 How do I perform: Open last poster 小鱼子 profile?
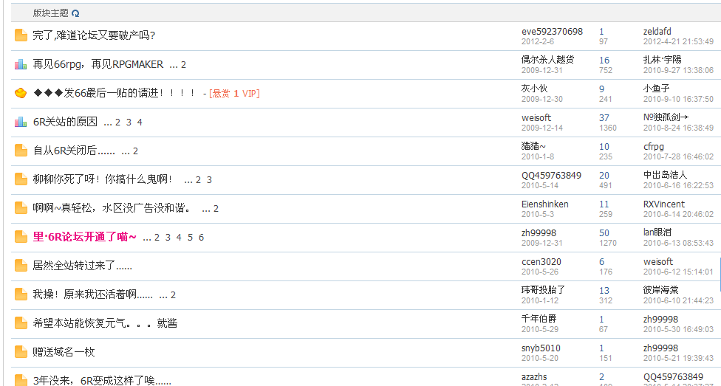tap(657, 89)
